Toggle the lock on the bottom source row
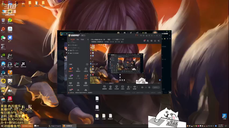 pyautogui.click(x=71, y=53)
